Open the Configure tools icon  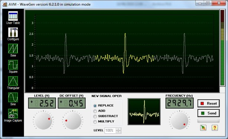[x=13, y=32]
